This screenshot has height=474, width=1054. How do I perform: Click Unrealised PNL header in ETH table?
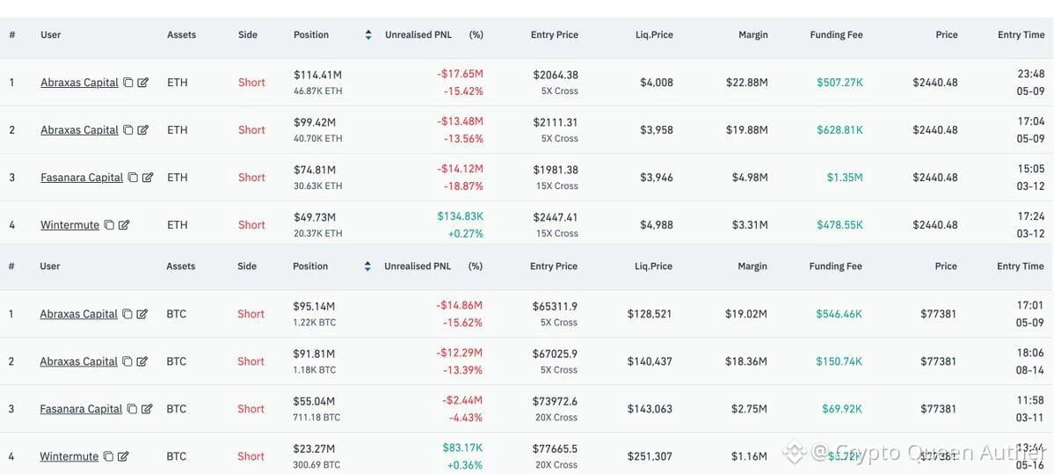(x=418, y=35)
